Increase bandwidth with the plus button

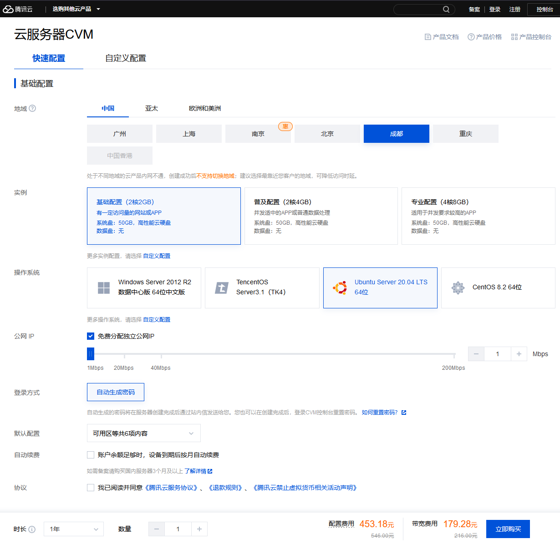519,354
